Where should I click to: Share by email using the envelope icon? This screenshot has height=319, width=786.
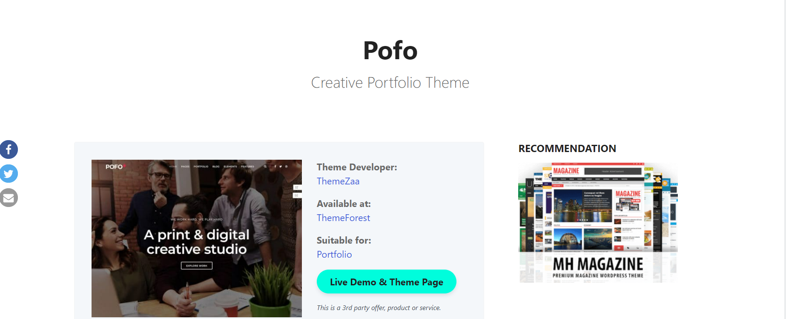(9, 198)
